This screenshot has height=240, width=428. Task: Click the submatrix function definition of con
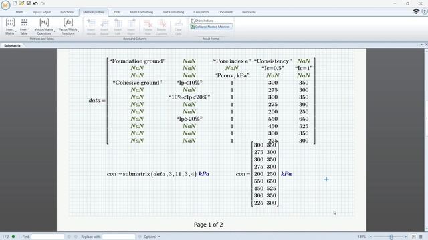point(158,174)
